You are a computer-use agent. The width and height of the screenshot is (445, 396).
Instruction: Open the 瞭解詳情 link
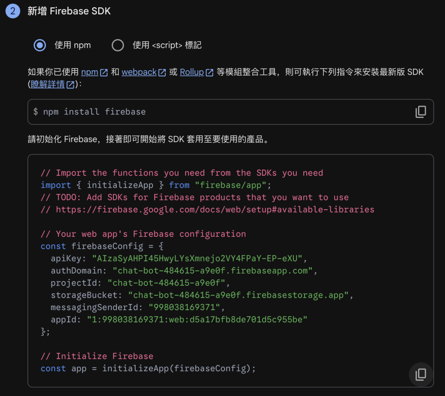point(48,84)
